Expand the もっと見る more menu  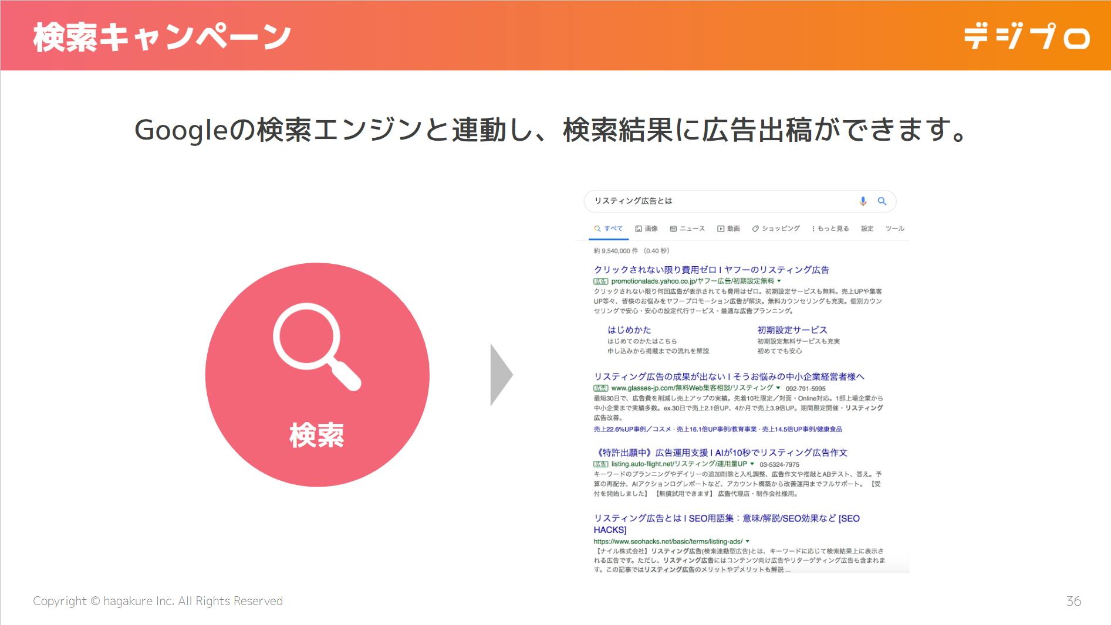(830, 229)
